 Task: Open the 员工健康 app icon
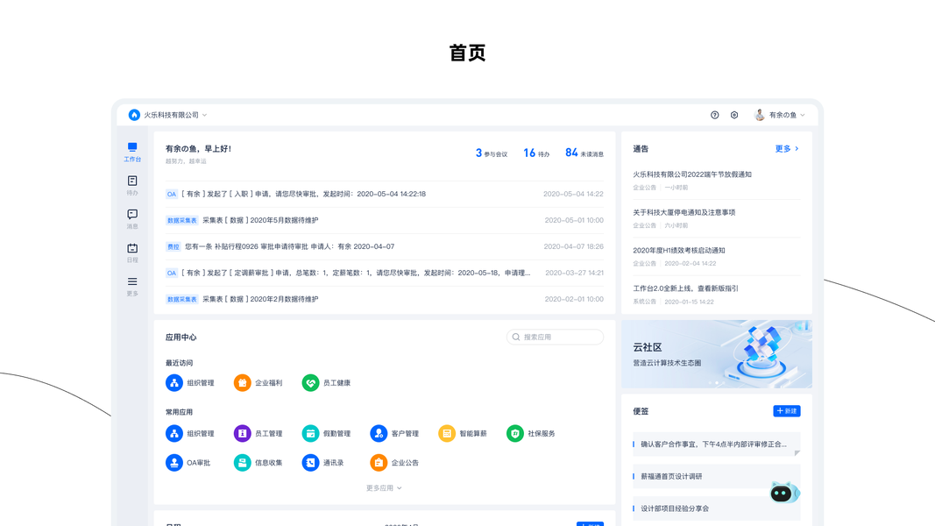tap(310, 383)
